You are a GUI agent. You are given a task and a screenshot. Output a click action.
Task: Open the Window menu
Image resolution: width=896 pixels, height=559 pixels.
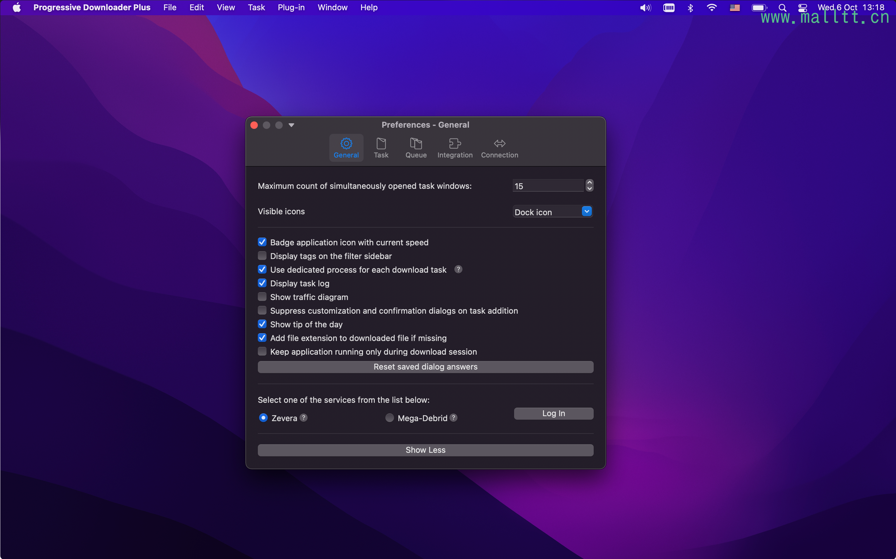point(332,7)
